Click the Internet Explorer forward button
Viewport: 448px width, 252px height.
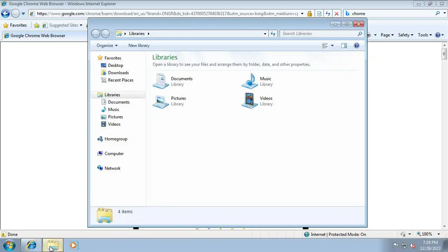15,14
